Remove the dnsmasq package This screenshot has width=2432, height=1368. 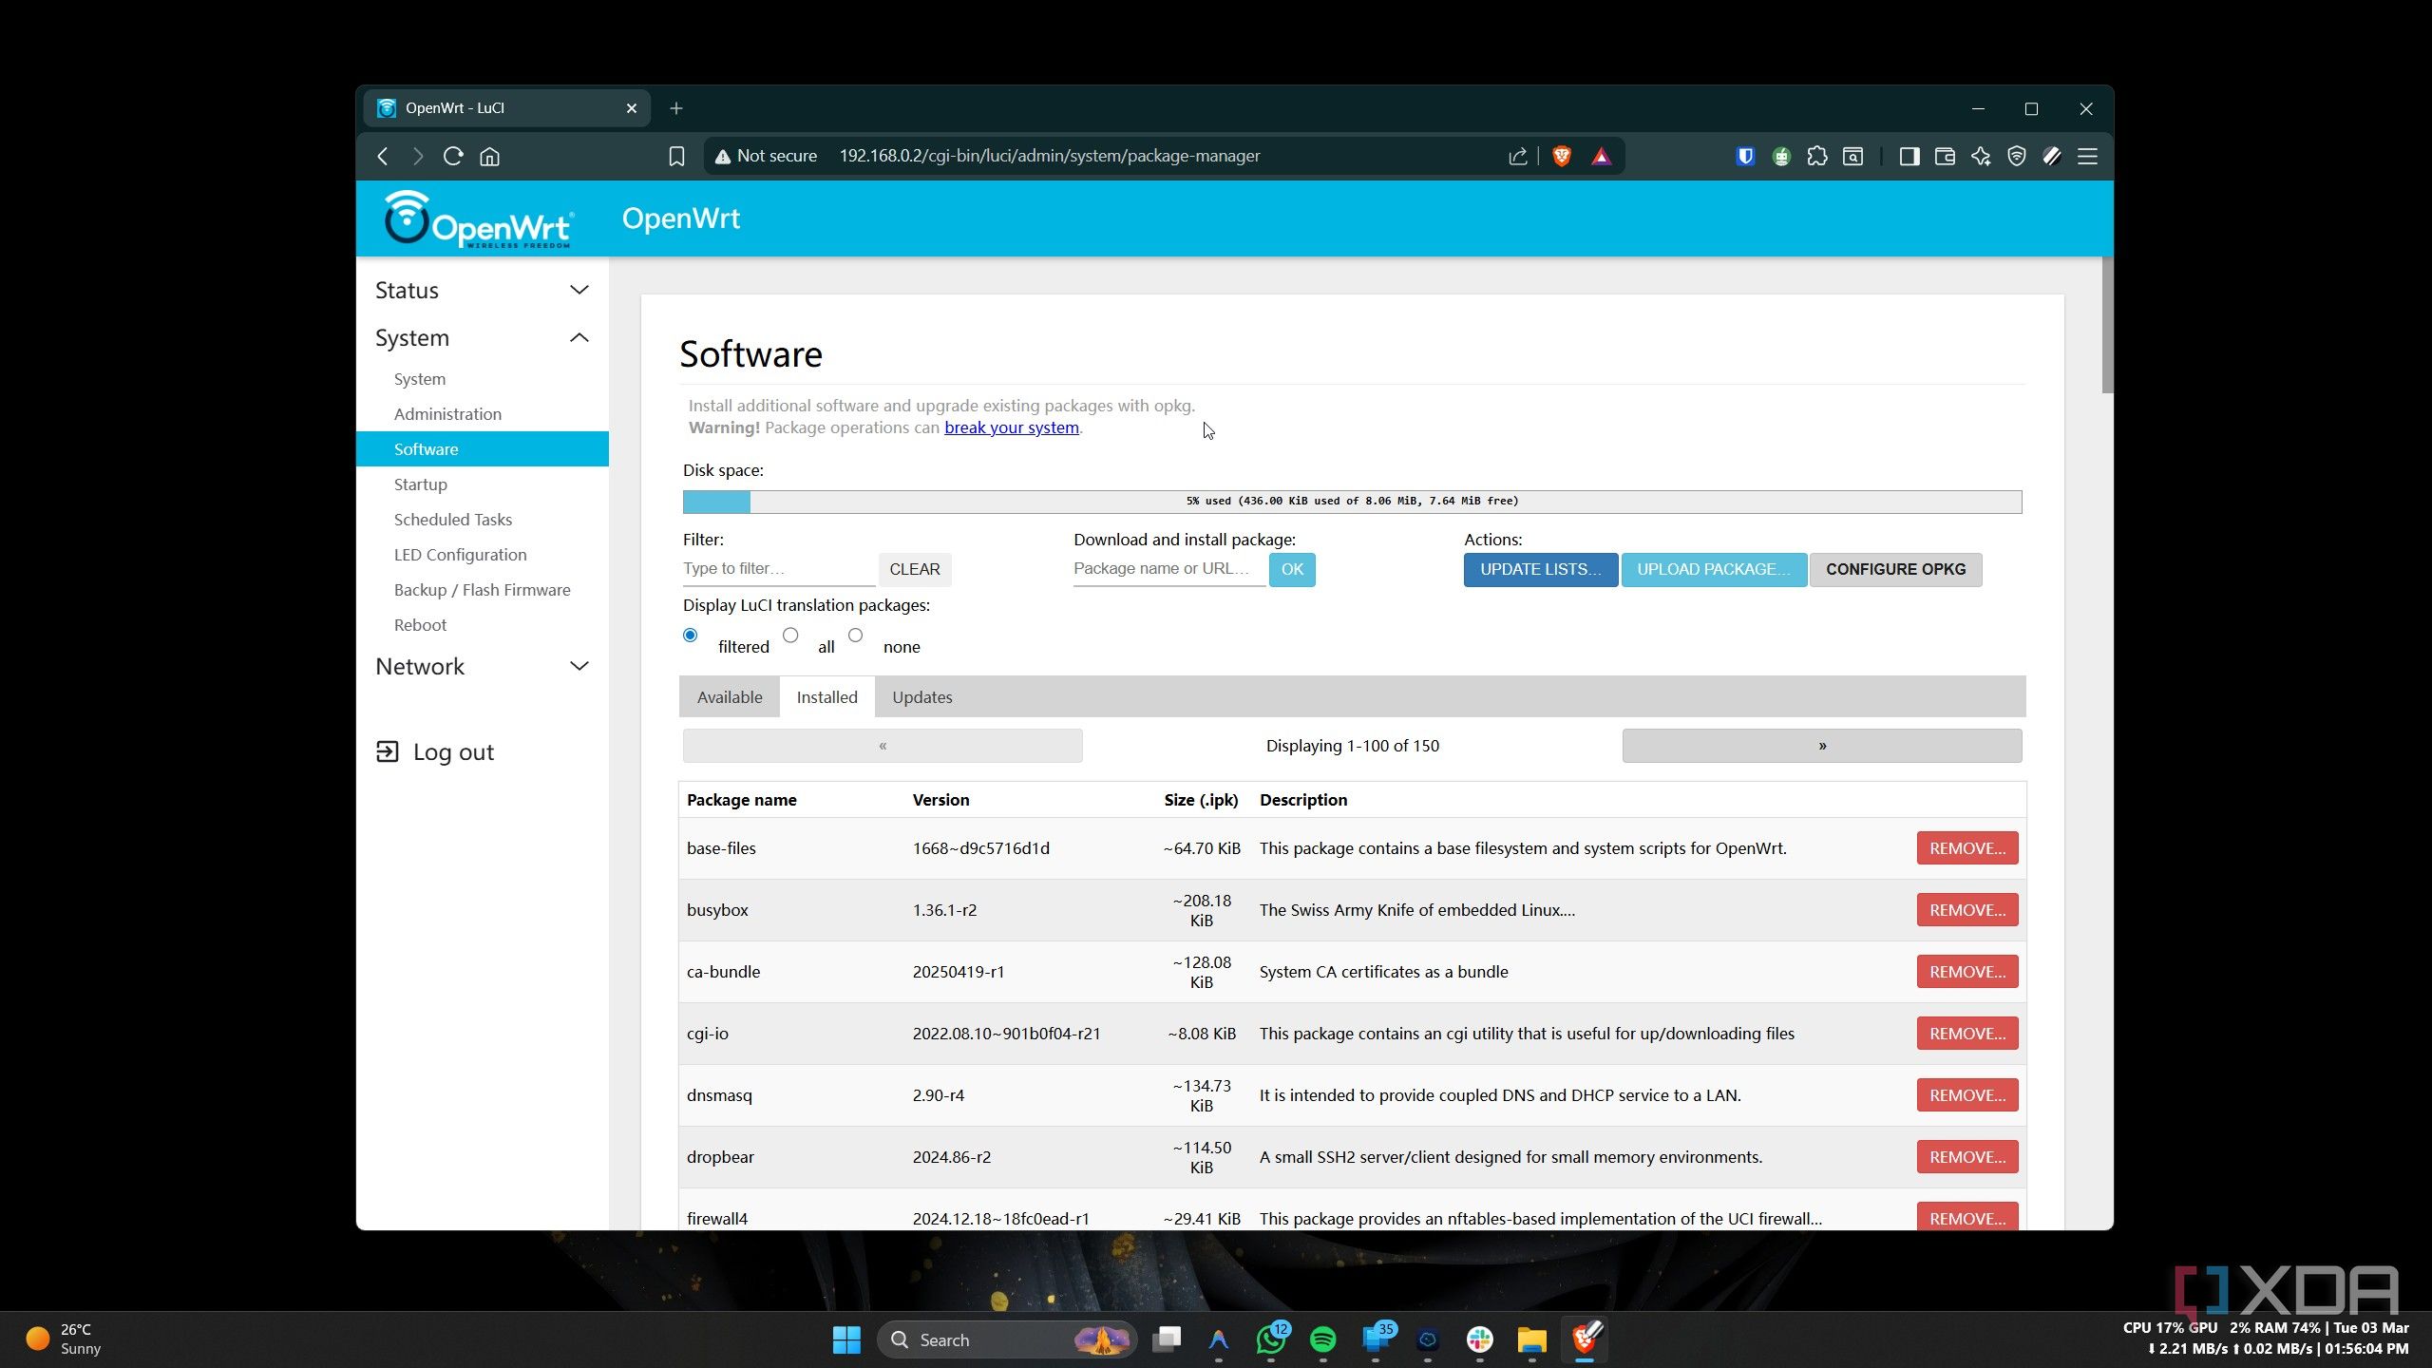pyautogui.click(x=1966, y=1094)
